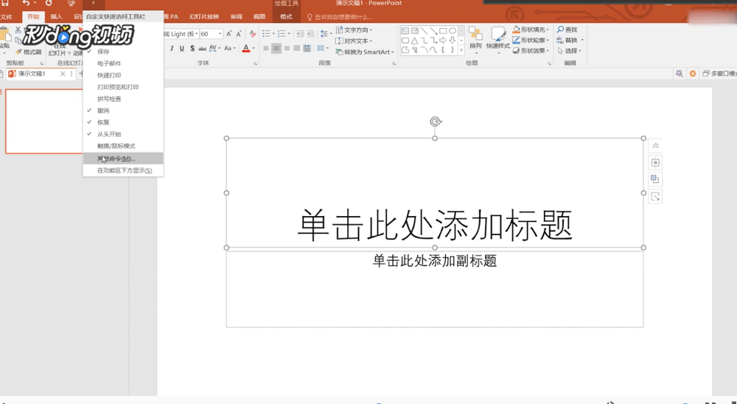The image size is (737, 404).
Task: Select the oval shape
Action: coord(453,31)
